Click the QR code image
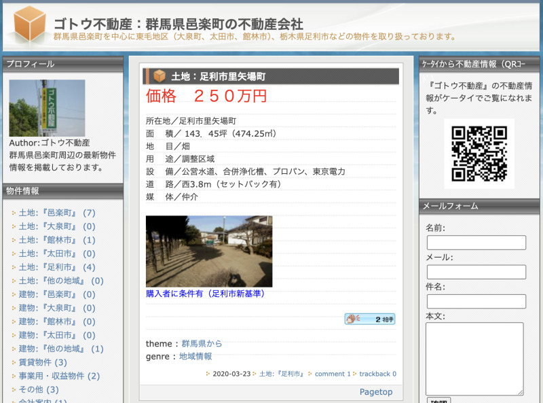 (x=479, y=154)
